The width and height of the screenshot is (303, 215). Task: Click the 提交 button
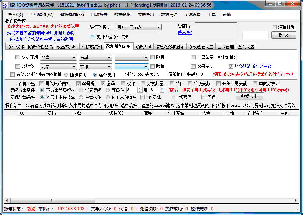pos(284,35)
